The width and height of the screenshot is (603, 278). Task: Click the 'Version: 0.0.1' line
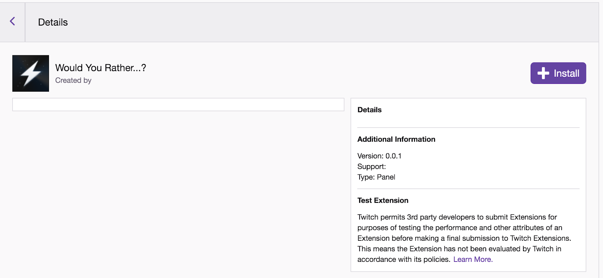click(380, 156)
